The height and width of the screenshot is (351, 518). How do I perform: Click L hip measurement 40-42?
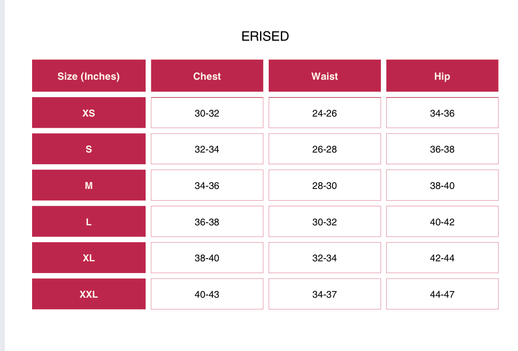pyautogui.click(x=442, y=221)
